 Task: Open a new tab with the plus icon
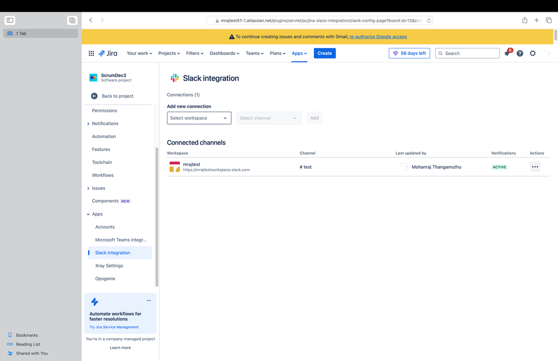click(x=537, y=20)
